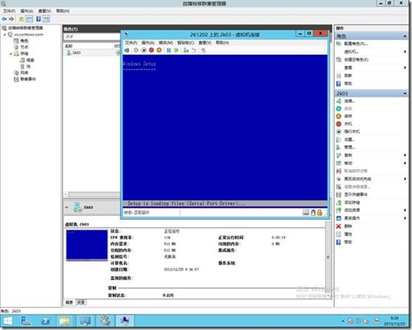Collapse the cs.contoso.com cluster node
This screenshot has height=330, width=412.
(5, 35)
